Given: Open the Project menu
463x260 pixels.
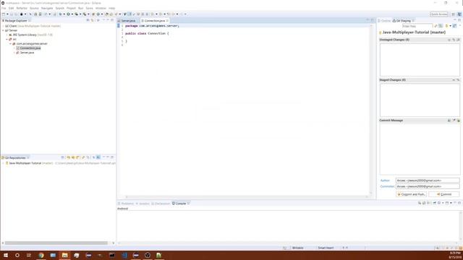Looking at the screenshot, I should 71,8.
